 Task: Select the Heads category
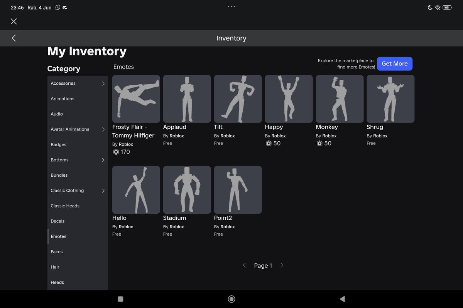coord(78,282)
